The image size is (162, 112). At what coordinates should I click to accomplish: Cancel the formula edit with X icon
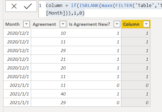tap(14, 6)
